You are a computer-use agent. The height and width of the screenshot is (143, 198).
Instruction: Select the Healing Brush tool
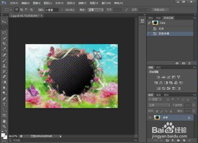4,55
